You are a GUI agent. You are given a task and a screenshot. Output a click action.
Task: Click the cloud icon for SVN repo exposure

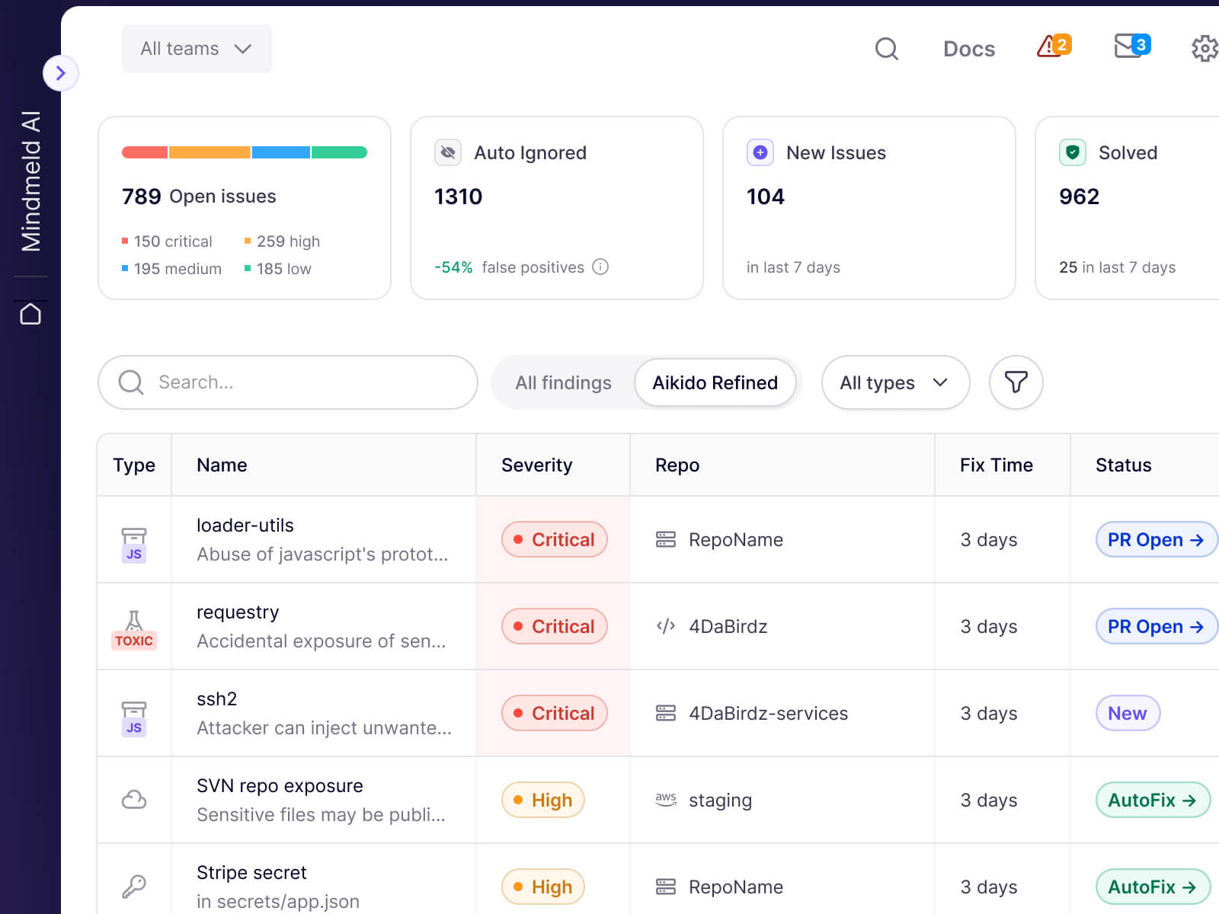click(x=134, y=800)
